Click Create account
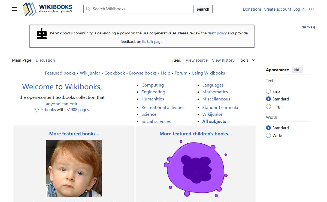This screenshot has height=202, width=327. 277,9
